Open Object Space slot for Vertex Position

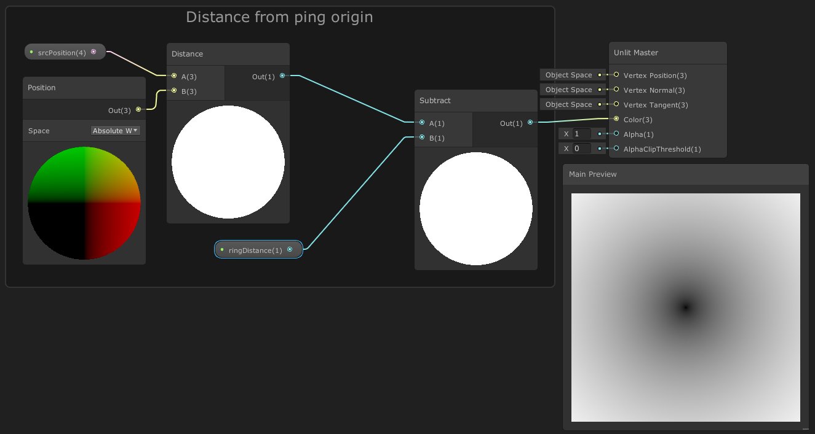coord(568,75)
